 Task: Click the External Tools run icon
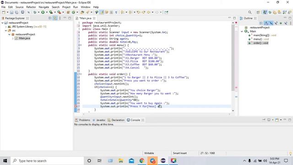[59, 12]
